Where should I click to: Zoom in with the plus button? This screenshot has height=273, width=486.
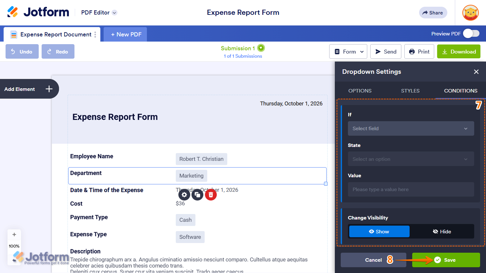click(14, 235)
